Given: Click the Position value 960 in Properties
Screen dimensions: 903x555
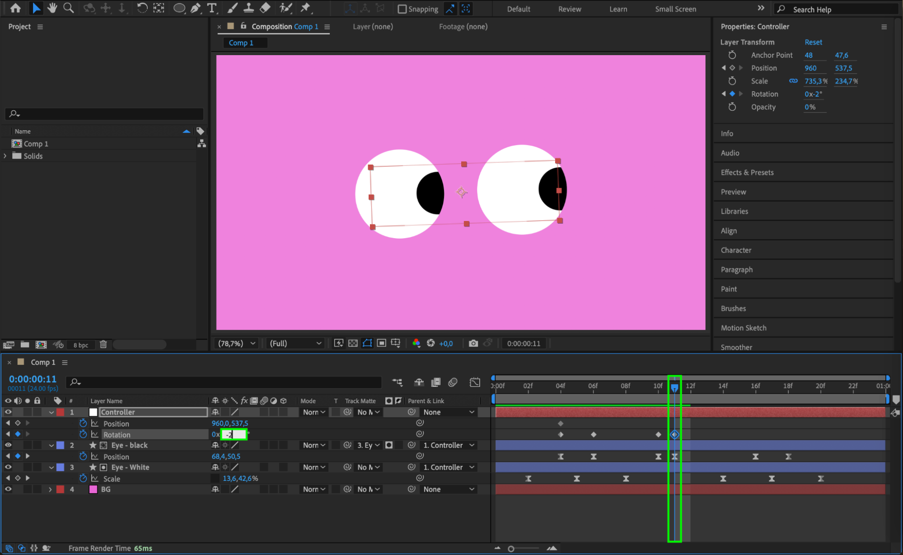Looking at the screenshot, I should pyautogui.click(x=810, y=68).
